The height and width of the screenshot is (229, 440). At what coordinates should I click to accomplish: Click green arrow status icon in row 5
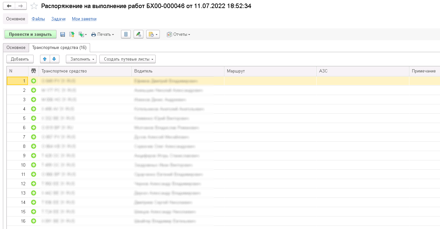(x=34, y=118)
